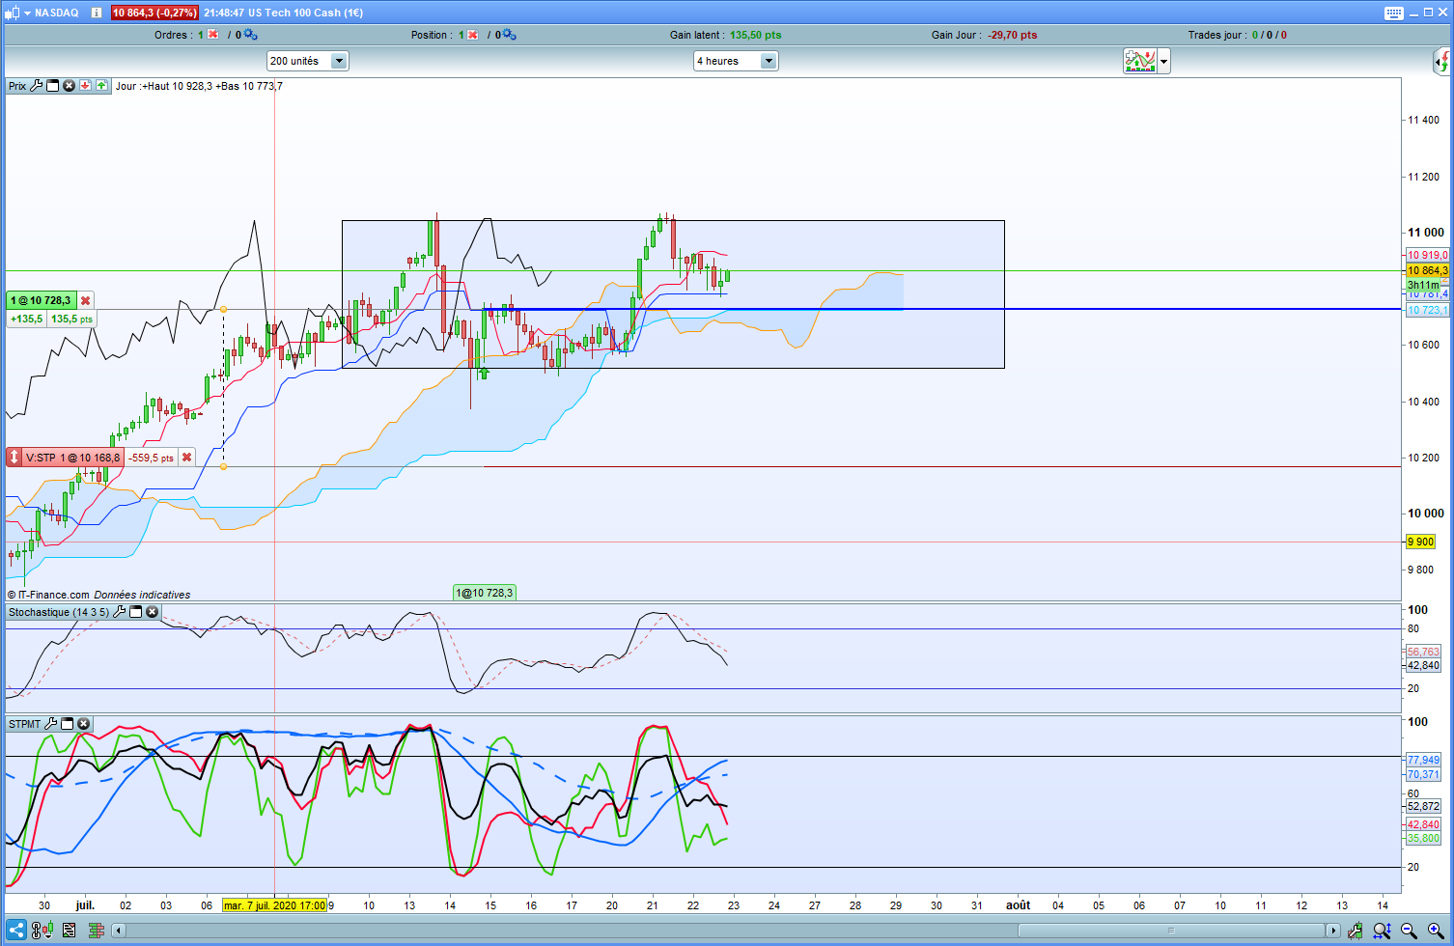1454x946 pixels.
Task: Delete the V:STP 10 168,8 stop order
Action: [x=187, y=458]
